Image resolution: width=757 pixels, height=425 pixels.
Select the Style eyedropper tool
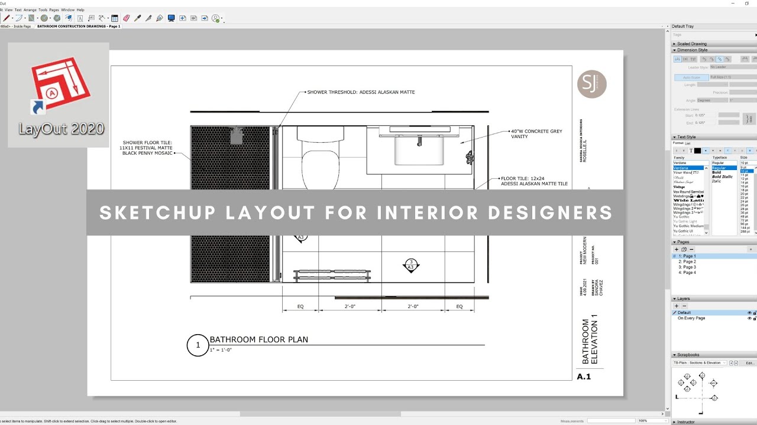pyautogui.click(x=137, y=18)
